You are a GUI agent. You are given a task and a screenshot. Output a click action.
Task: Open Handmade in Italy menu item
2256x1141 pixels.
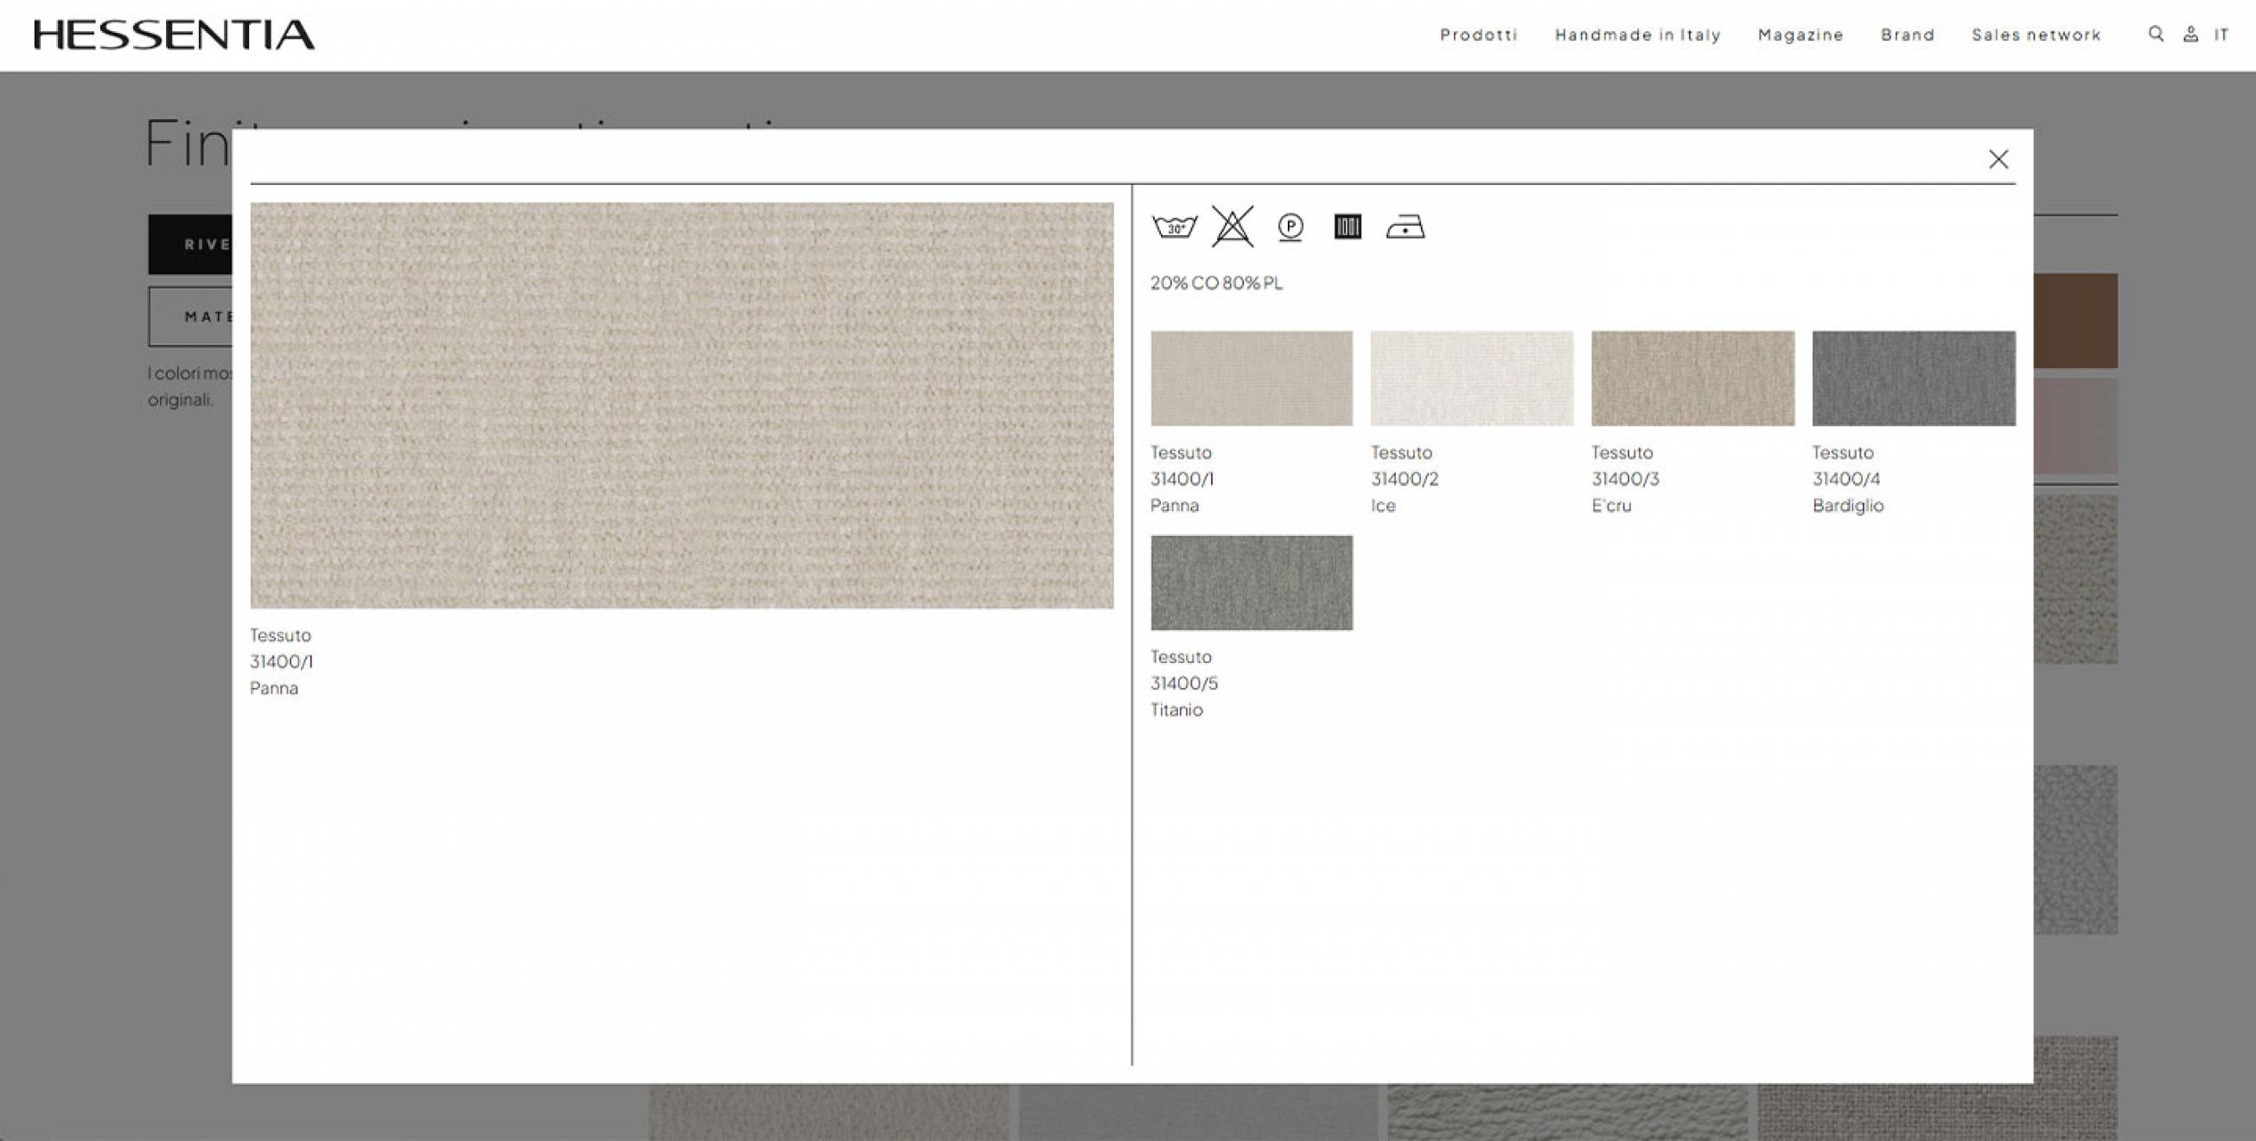coord(1638,35)
